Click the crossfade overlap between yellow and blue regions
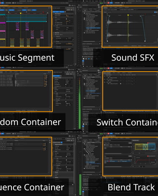 145,147
